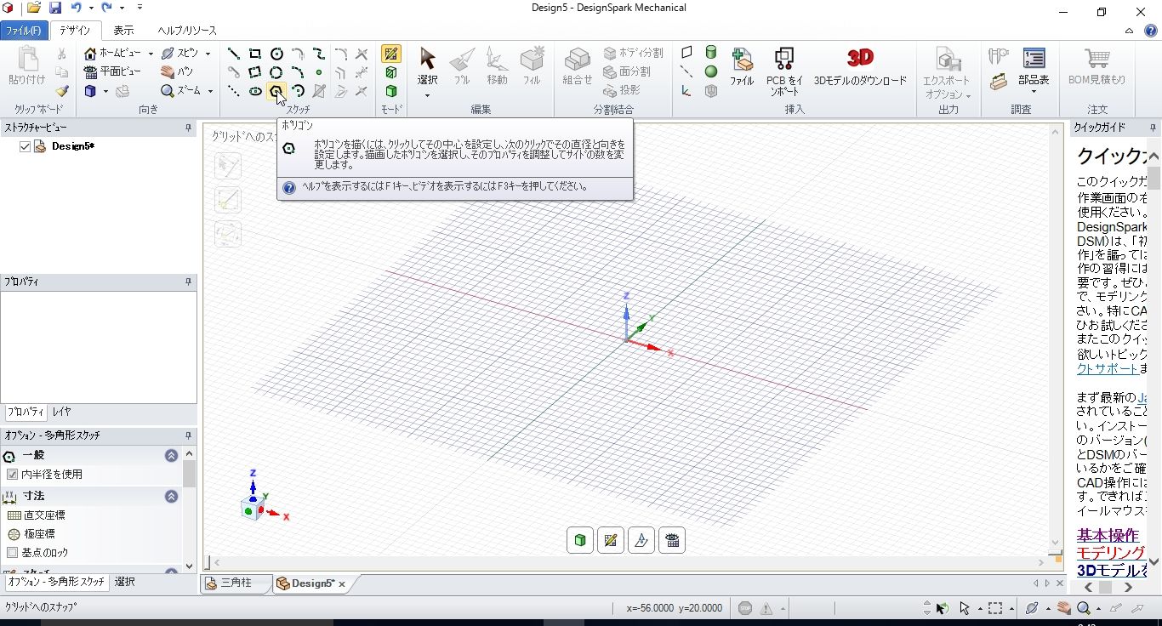Open the Redo history dropdown arrow
Screen dimensions: 1162x626
coord(122,8)
